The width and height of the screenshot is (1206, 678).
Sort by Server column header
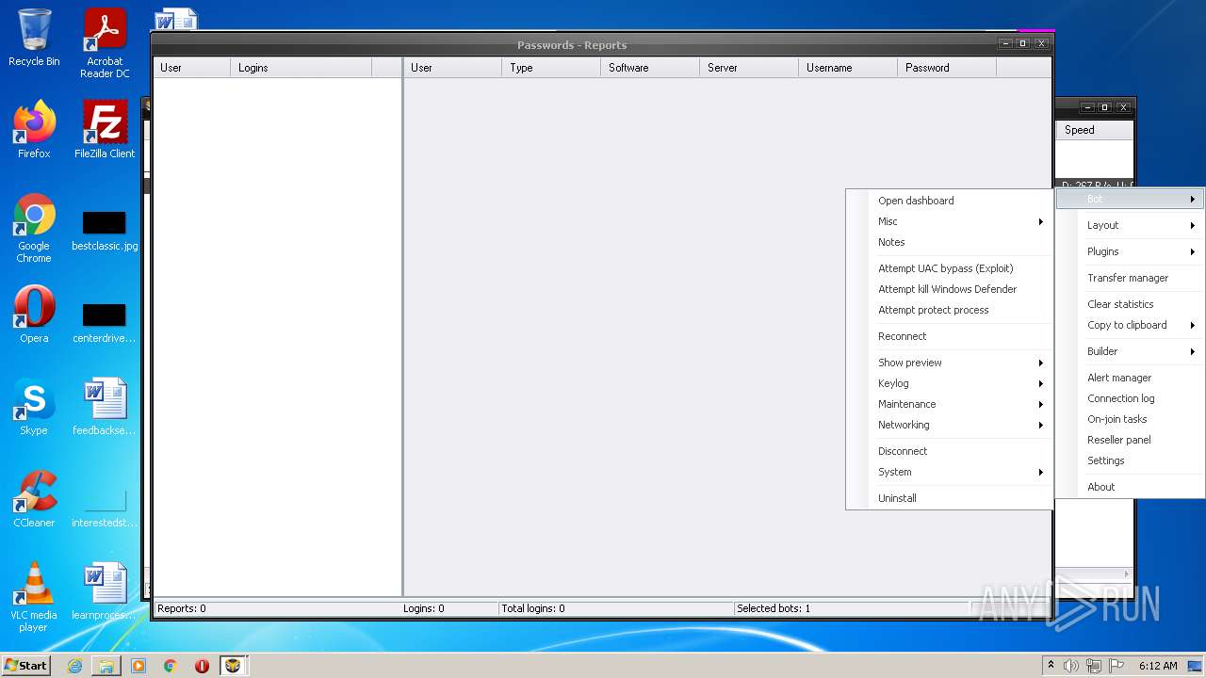pos(749,68)
